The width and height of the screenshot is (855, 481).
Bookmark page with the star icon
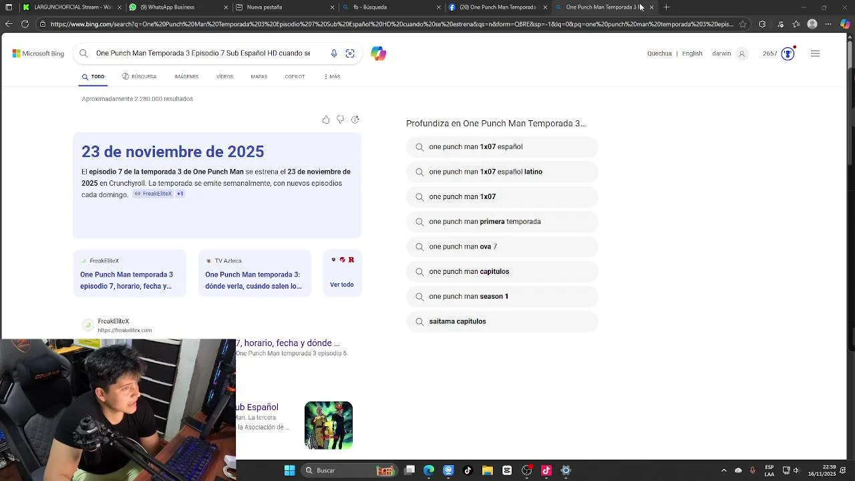pos(742,24)
